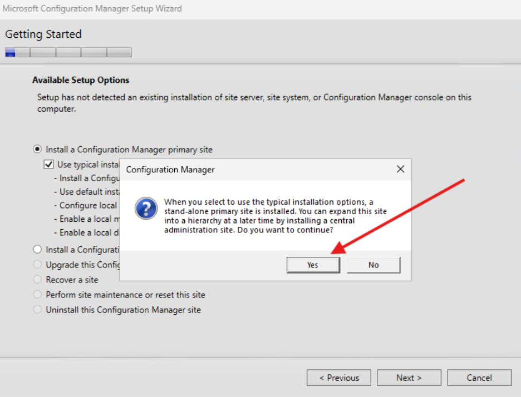The image size is (521, 397).
Task: Toggle the Use typical installation options checkbox
Action: pos(49,165)
